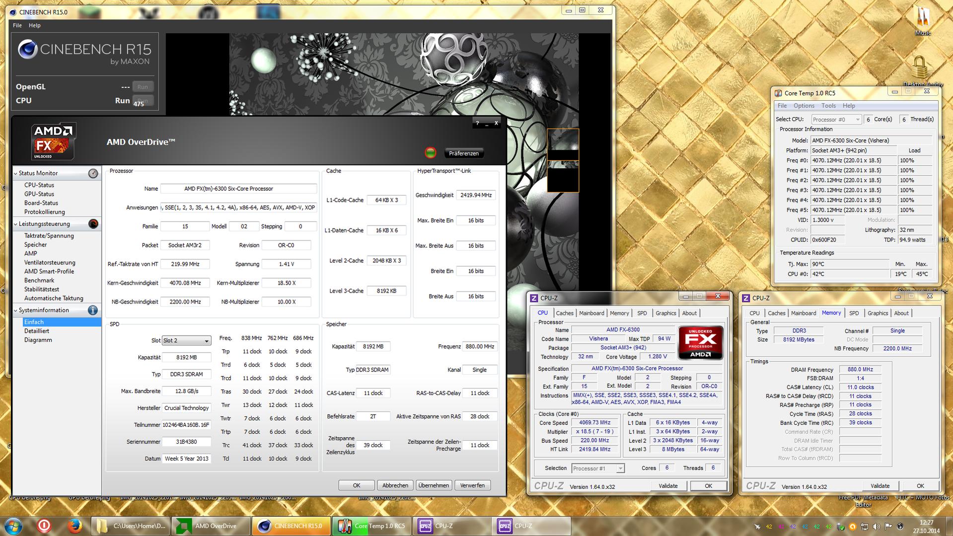Switch to Core Temp taskbar button
This screenshot has width=953, height=536.
[372, 526]
